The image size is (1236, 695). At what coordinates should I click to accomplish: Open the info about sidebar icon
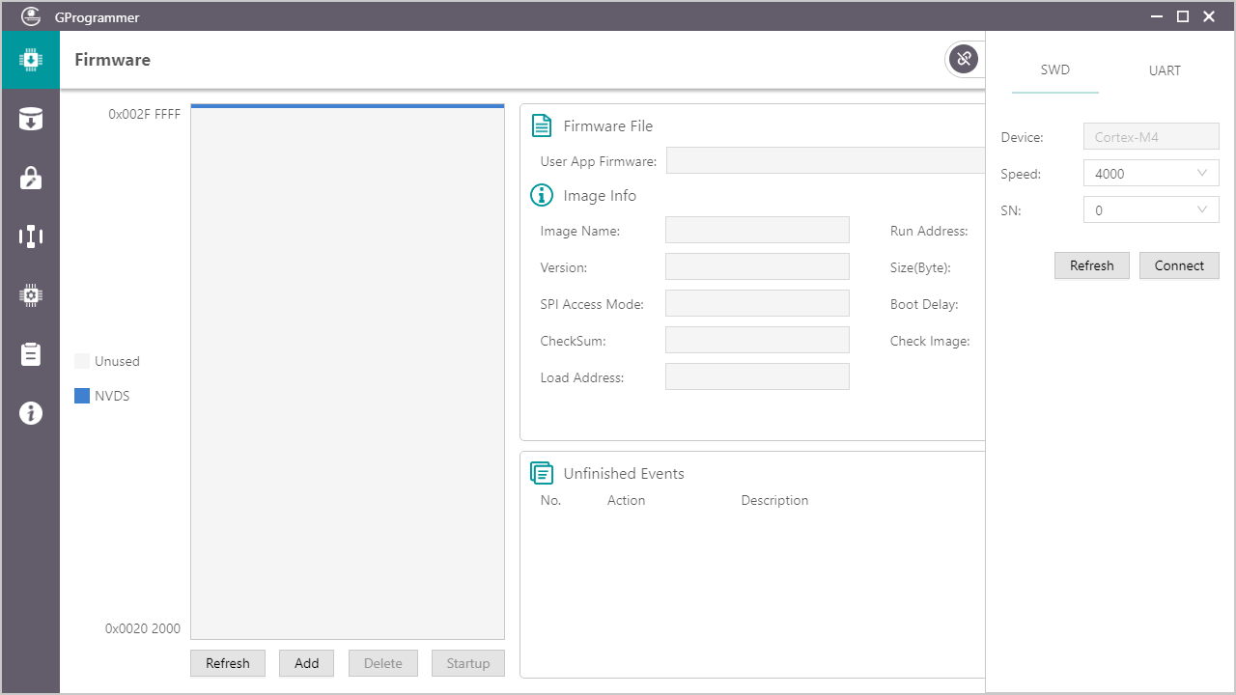[x=31, y=413]
